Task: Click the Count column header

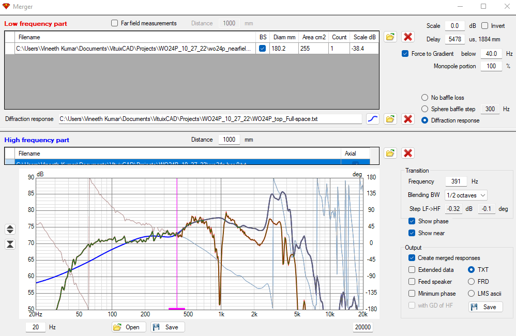Action: [x=339, y=37]
